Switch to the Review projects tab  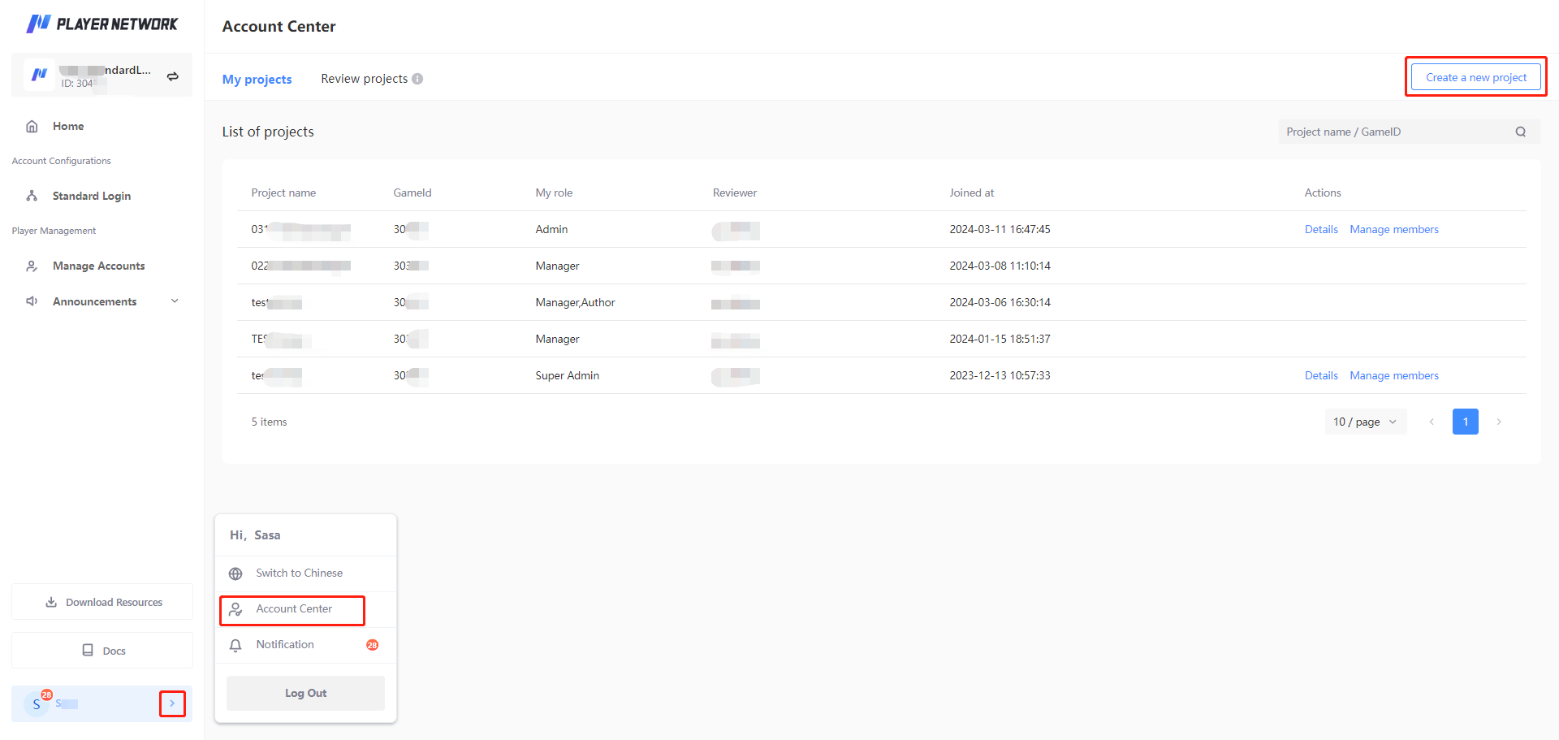364,79
